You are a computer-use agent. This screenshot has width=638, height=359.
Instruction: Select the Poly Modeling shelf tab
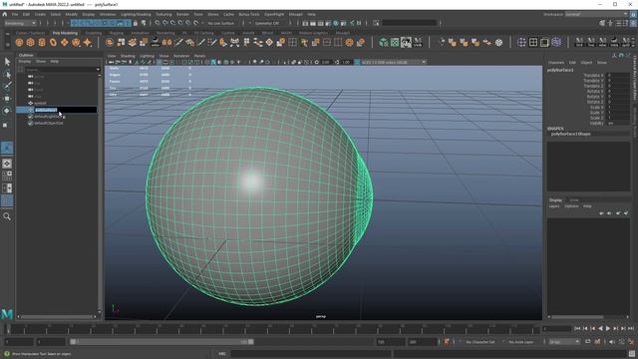[x=65, y=33]
